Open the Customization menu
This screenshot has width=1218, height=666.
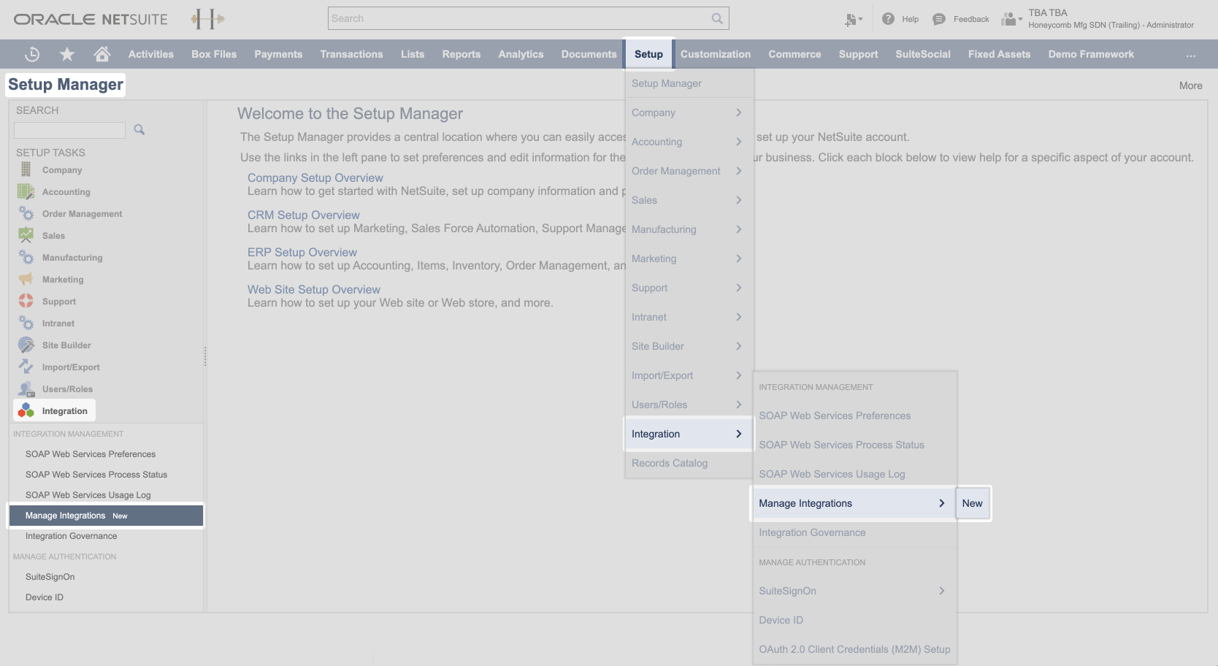point(715,54)
